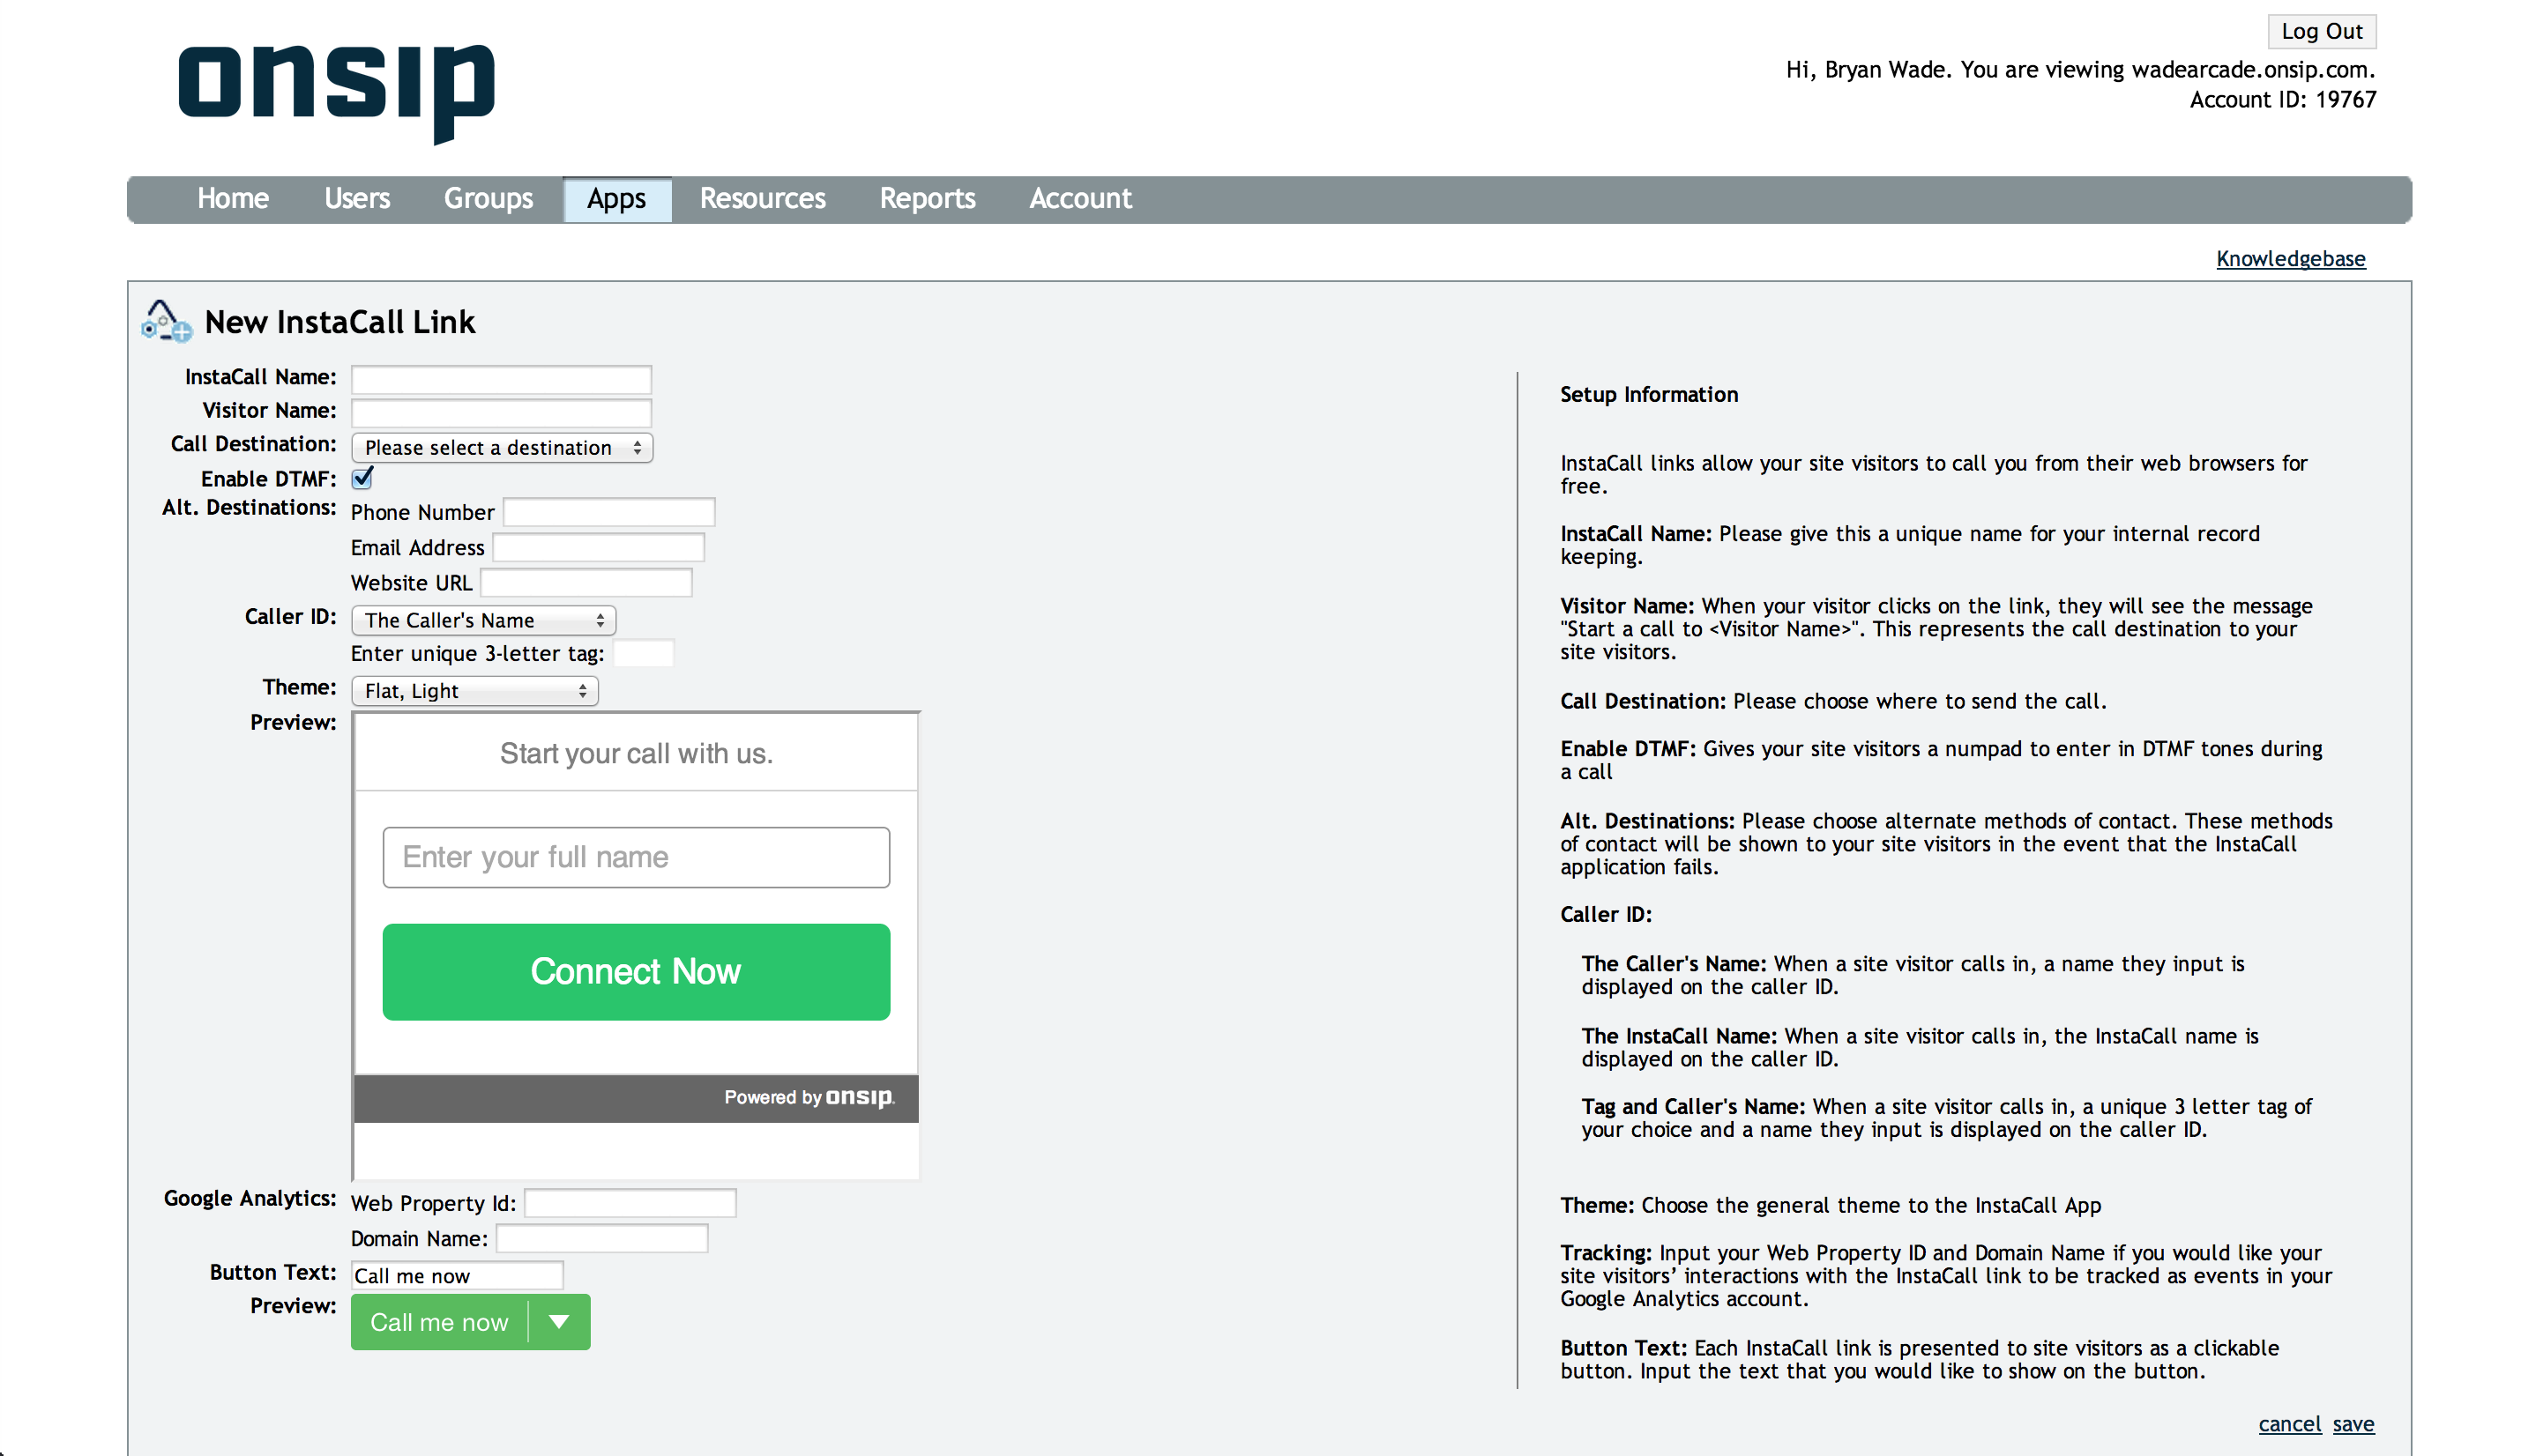This screenshot has height=1456, width=2536.
Task: Click the 'Account ID: 19767' text
Action: click(2282, 100)
